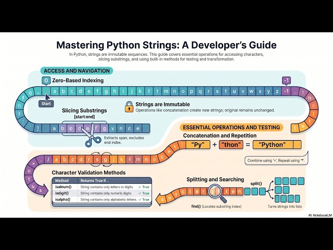This screenshot has width=333, height=250.
Task: Click the Method column header
Action: [62, 181]
